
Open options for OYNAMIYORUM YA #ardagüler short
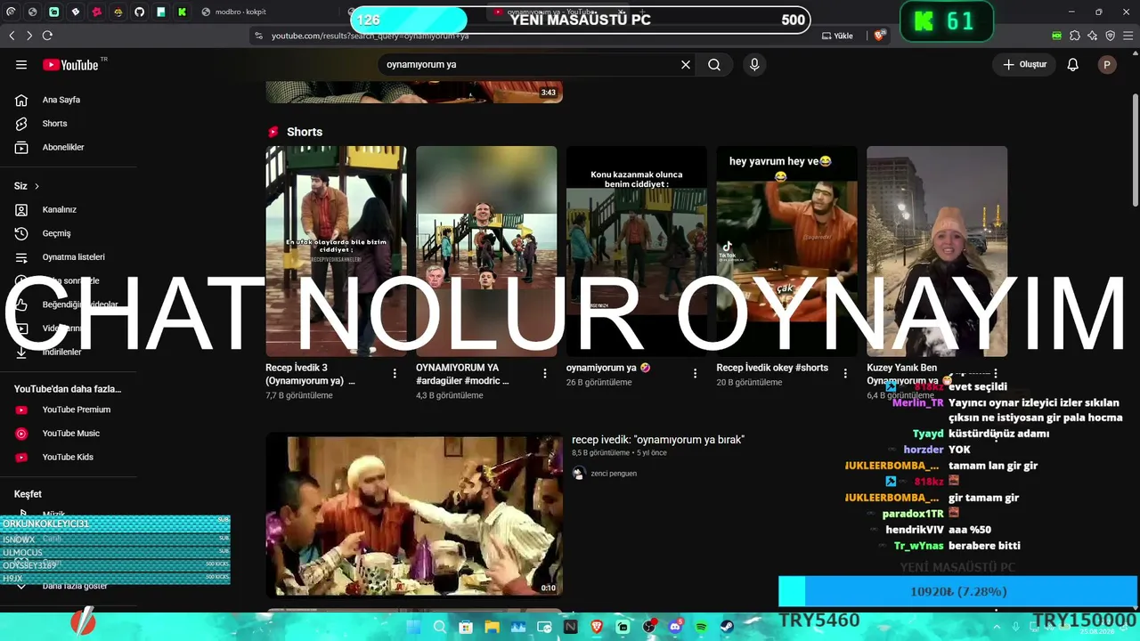(545, 374)
